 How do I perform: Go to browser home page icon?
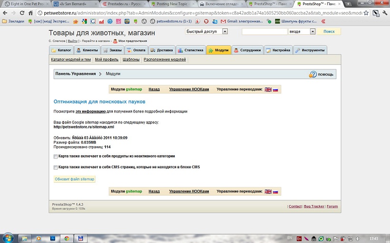click(30, 13)
